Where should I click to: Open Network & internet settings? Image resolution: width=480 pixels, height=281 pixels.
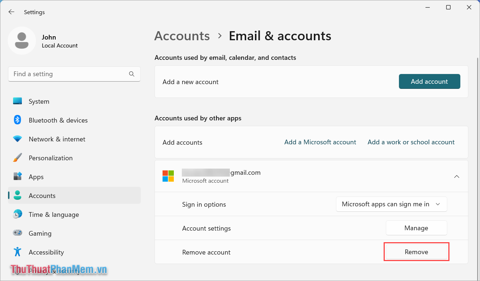click(x=57, y=139)
